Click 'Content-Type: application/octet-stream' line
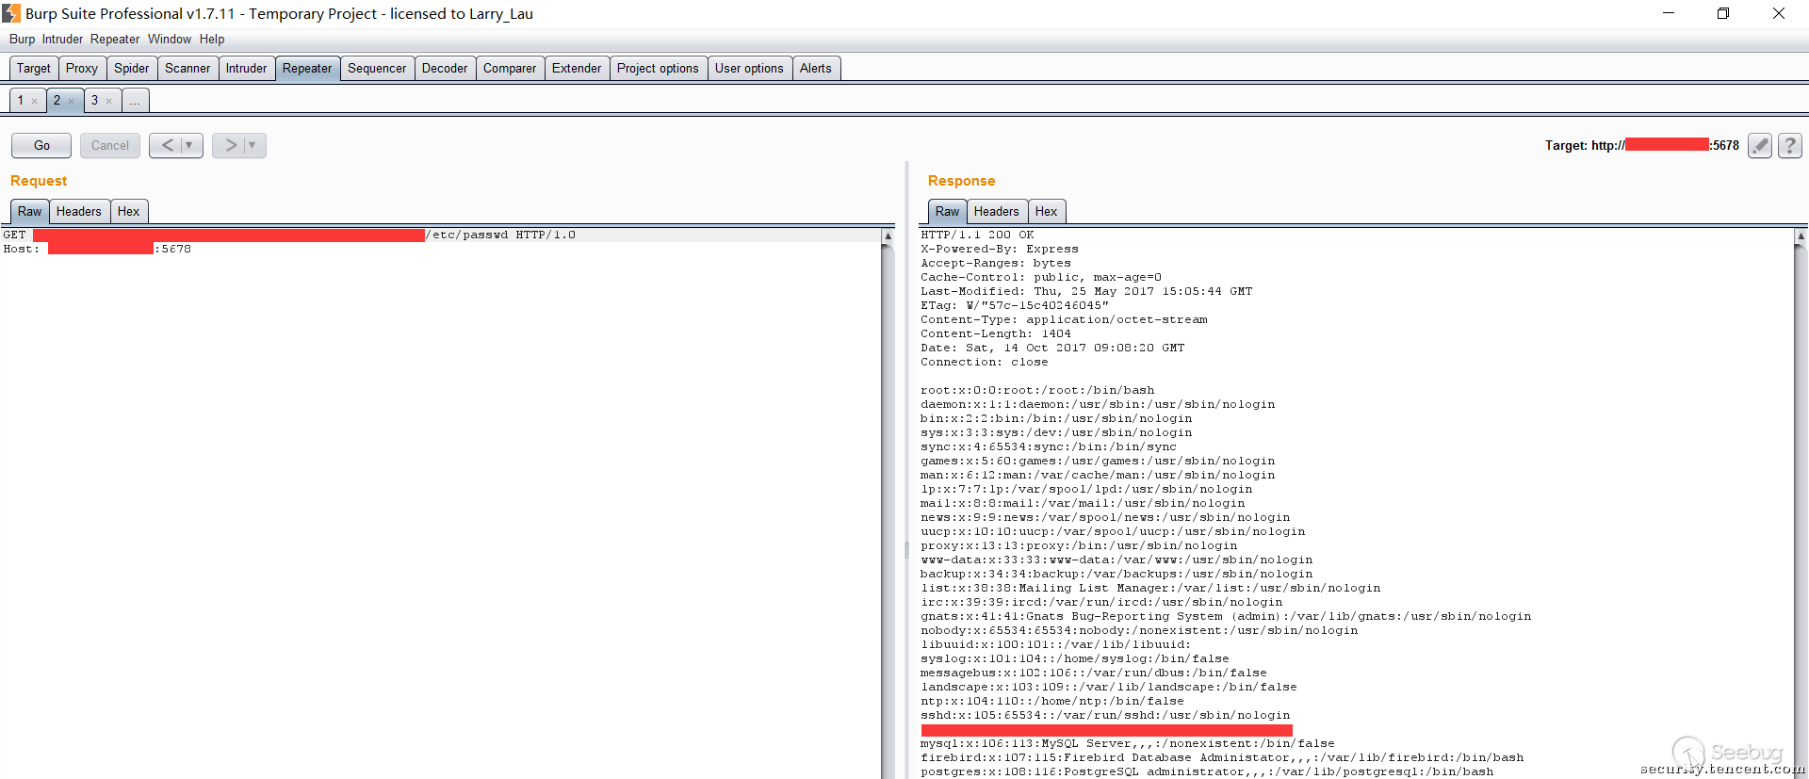This screenshot has height=779, width=1809. 1064,319
